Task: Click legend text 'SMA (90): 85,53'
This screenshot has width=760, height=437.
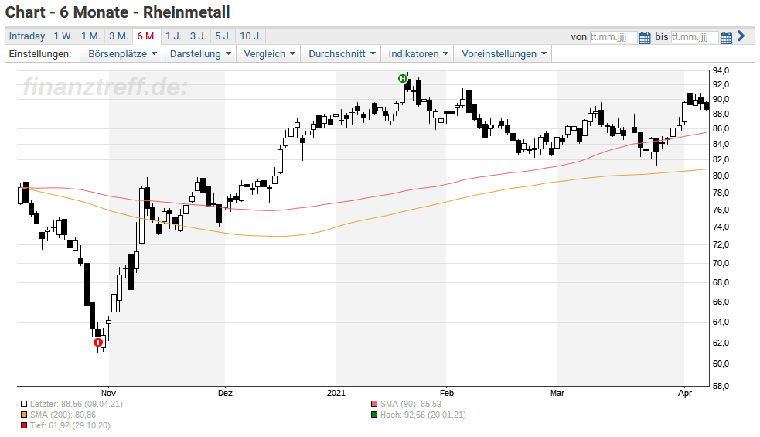Action: point(411,404)
